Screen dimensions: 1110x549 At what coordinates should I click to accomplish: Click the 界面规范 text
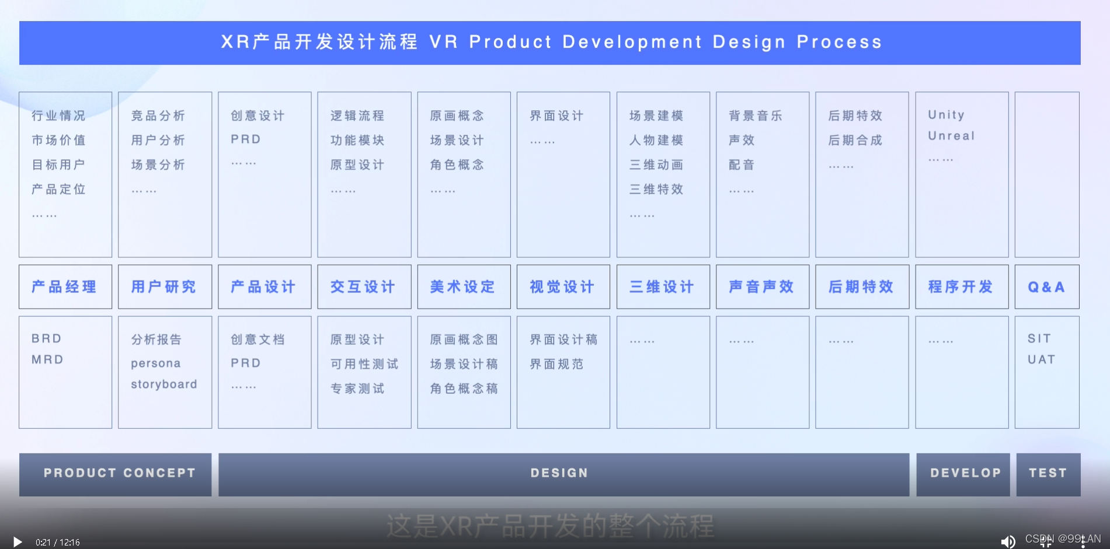[556, 364]
